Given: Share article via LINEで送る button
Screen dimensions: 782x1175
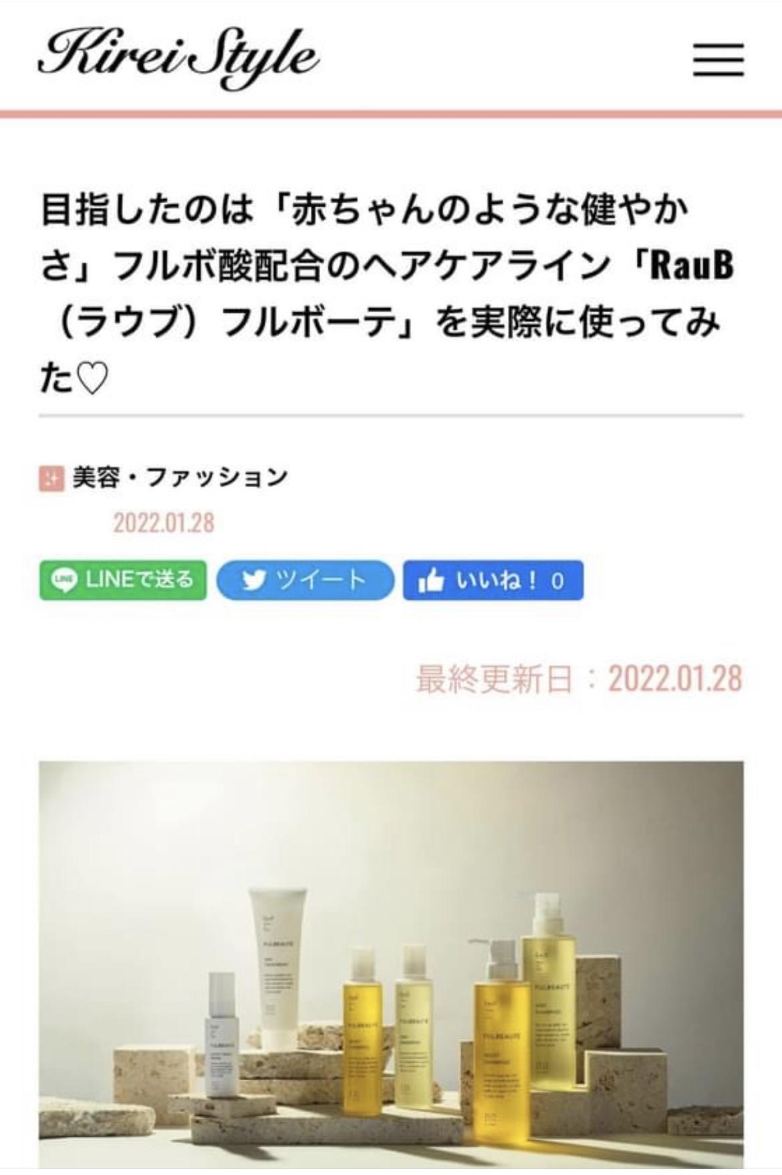Looking at the screenshot, I should 123,579.
